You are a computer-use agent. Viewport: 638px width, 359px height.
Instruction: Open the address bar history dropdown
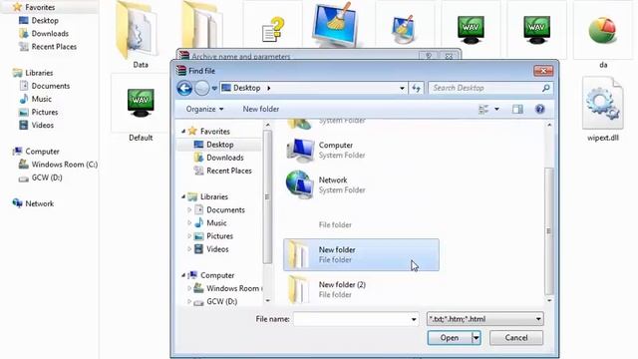(x=402, y=88)
